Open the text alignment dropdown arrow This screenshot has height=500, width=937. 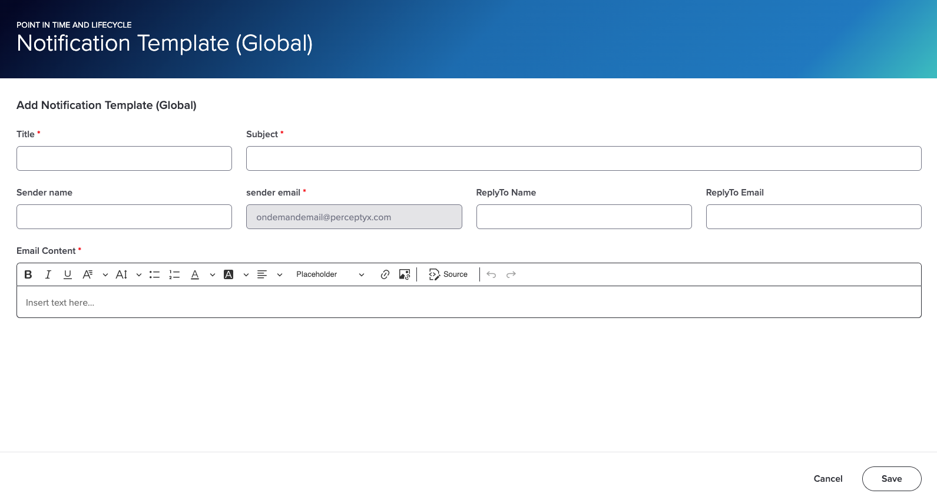pyautogui.click(x=280, y=274)
